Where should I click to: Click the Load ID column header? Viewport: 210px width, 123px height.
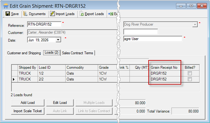52,67
